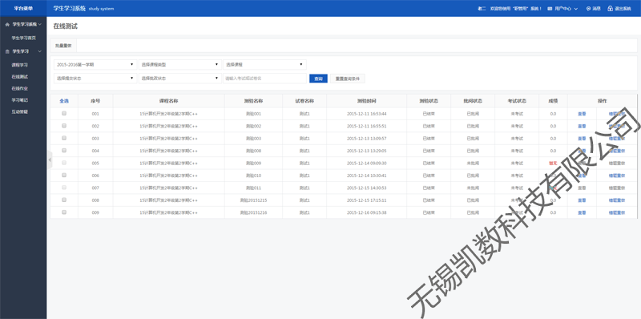Collapse the sidebar with the edge handle arrow
Screen dimensions: 641x319
click(x=50, y=160)
